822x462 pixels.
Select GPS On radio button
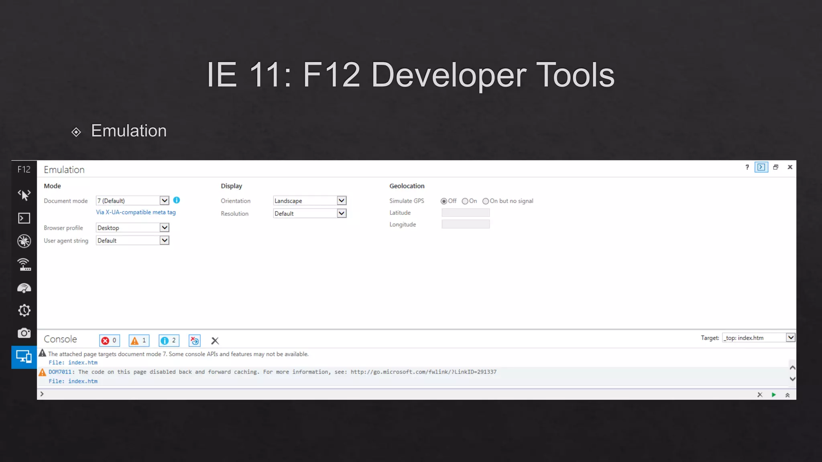tap(465, 201)
